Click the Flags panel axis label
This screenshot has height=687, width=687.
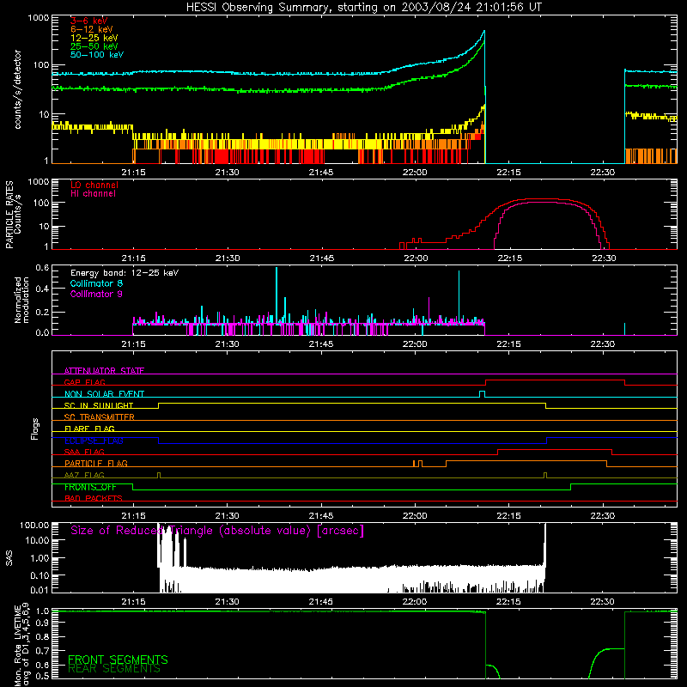(35, 429)
